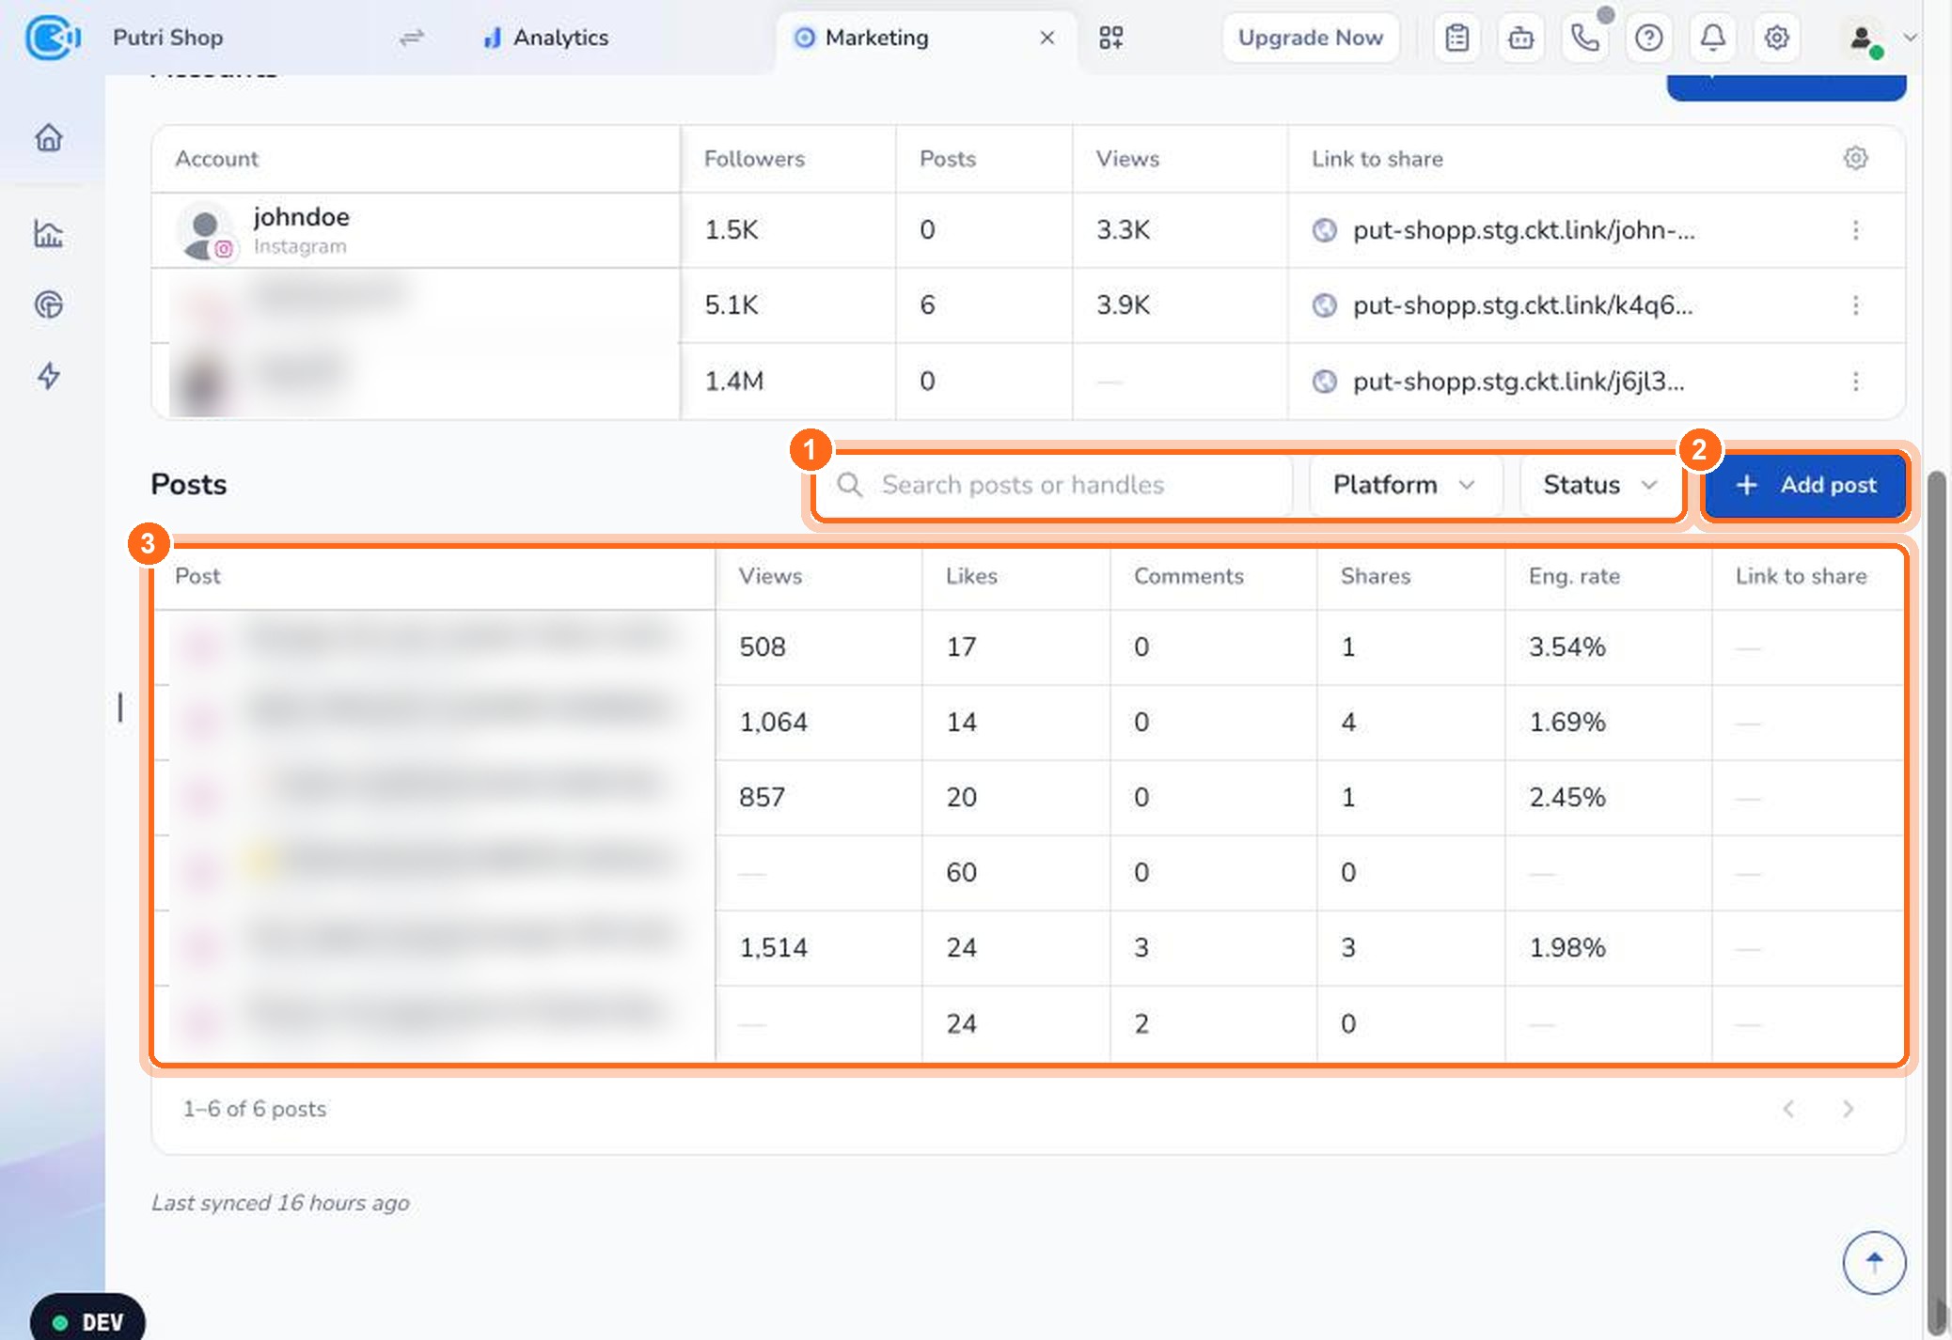This screenshot has width=1952, height=1340.
Task: Click the 3.54% engagement rate value
Action: click(x=1566, y=647)
